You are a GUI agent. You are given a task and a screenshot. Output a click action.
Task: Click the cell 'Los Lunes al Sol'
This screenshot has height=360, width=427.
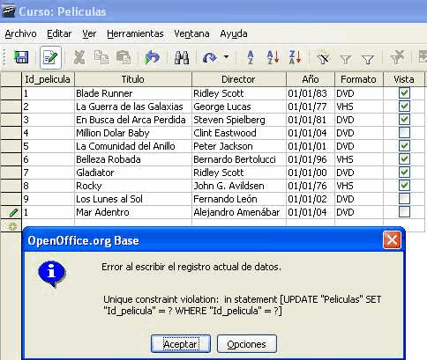(133, 199)
